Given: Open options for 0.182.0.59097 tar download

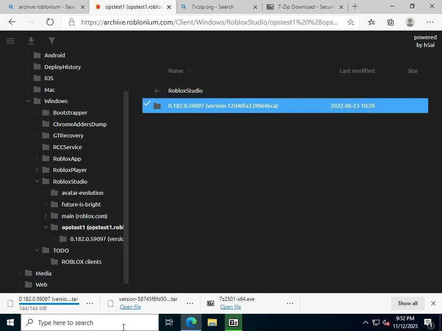Looking at the screenshot, I should click(90, 303).
